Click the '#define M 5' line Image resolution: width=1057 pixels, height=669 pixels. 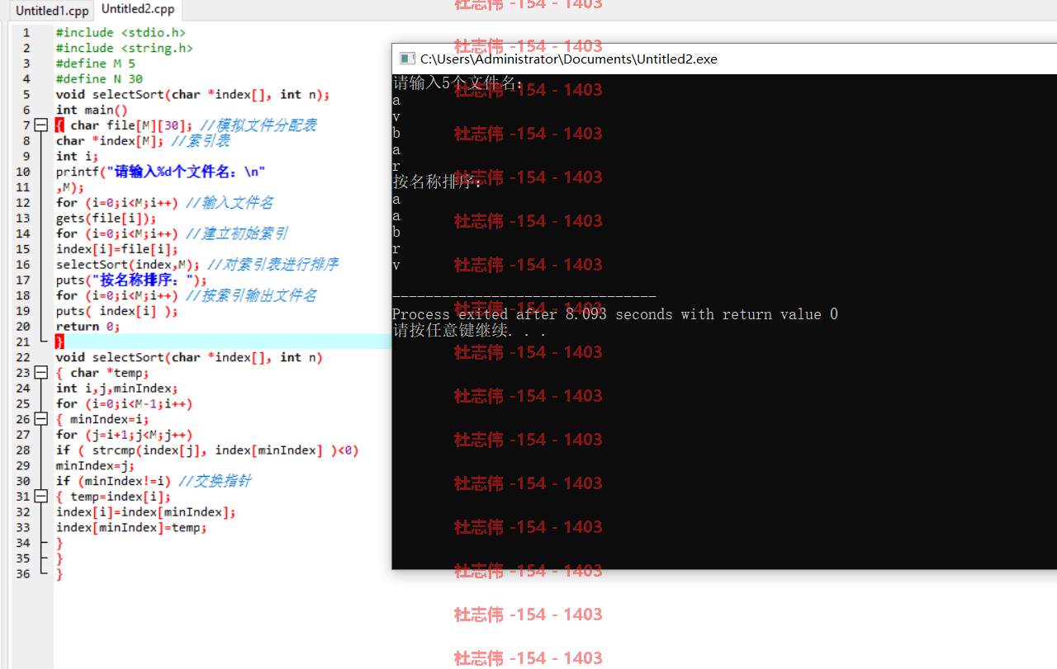pyautogui.click(x=95, y=64)
